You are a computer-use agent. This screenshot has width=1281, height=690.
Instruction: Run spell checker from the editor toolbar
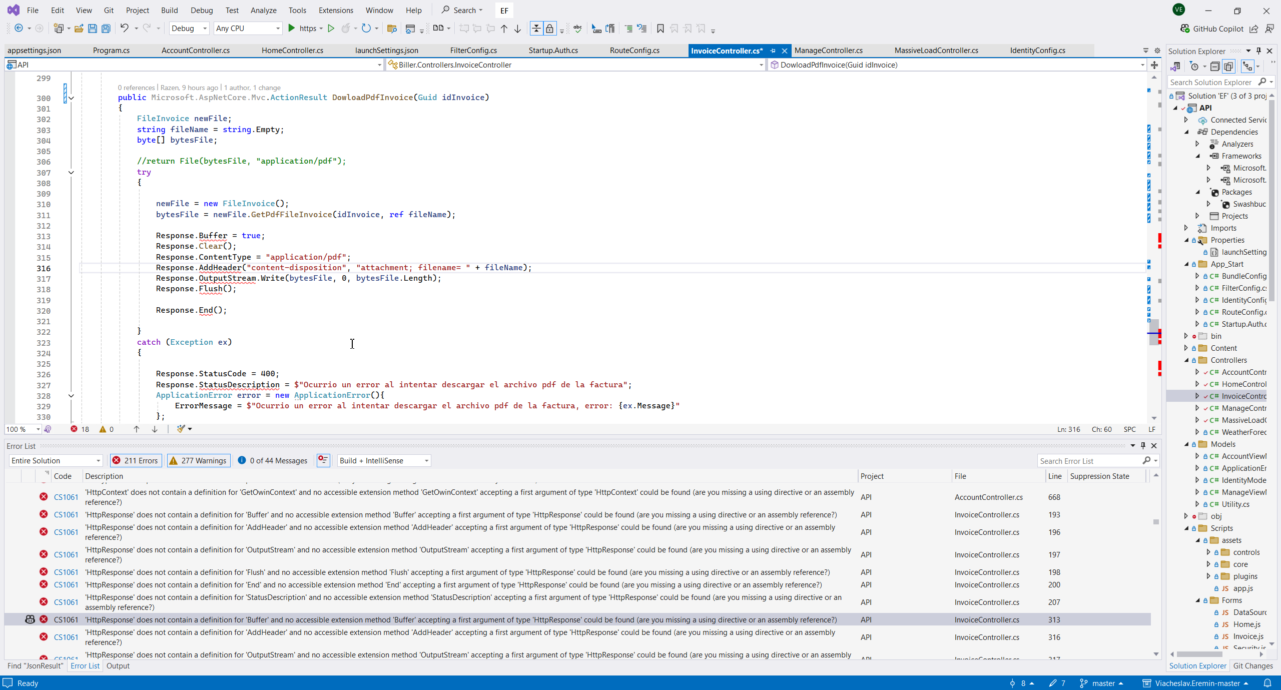coord(577,29)
